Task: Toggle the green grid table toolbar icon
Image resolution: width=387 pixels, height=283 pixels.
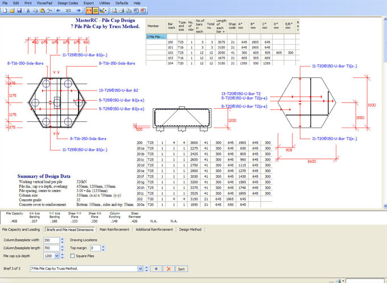Action: (x=95, y=11)
